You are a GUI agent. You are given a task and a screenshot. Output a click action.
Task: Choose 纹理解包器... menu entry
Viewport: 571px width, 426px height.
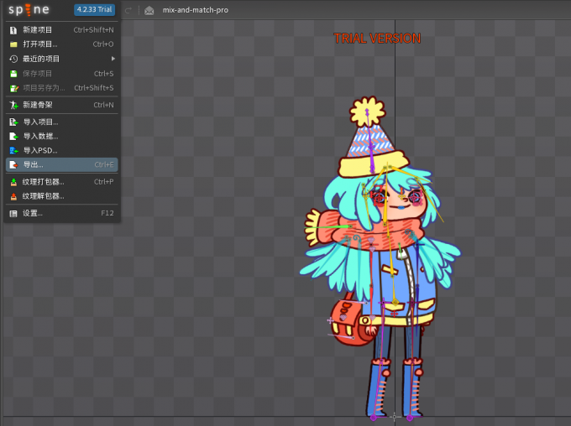tap(62, 196)
